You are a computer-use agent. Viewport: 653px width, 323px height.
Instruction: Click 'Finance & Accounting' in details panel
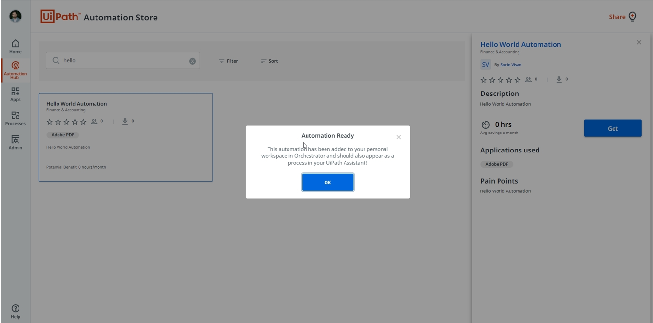500,52
